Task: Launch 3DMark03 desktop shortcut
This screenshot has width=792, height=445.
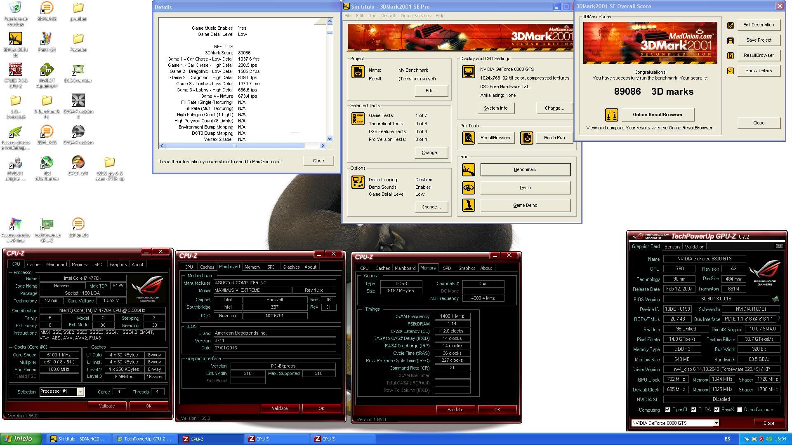Action: (47, 135)
